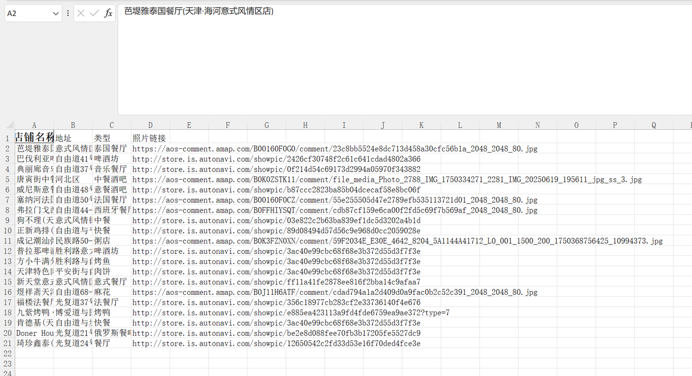Click the 照片链接 header cell
Viewport: 692px width, 376px height.
pyautogui.click(x=149, y=138)
